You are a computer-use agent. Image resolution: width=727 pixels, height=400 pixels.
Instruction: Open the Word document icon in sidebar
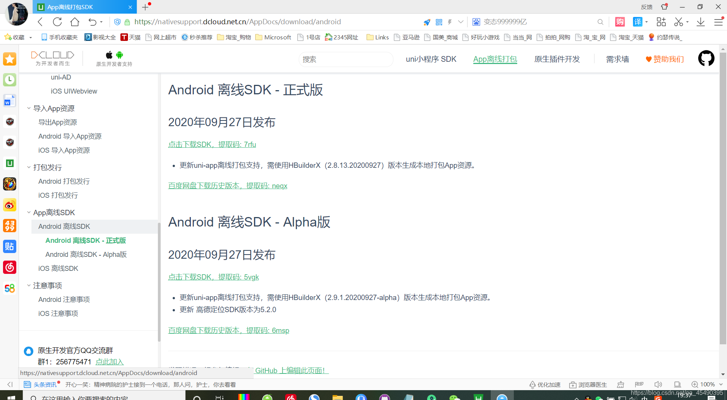(10, 101)
